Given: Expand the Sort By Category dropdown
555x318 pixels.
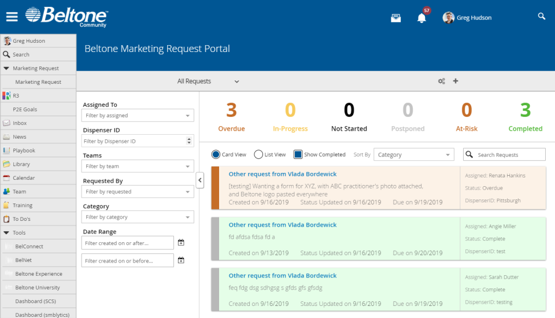Looking at the screenshot, I should point(414,155).
